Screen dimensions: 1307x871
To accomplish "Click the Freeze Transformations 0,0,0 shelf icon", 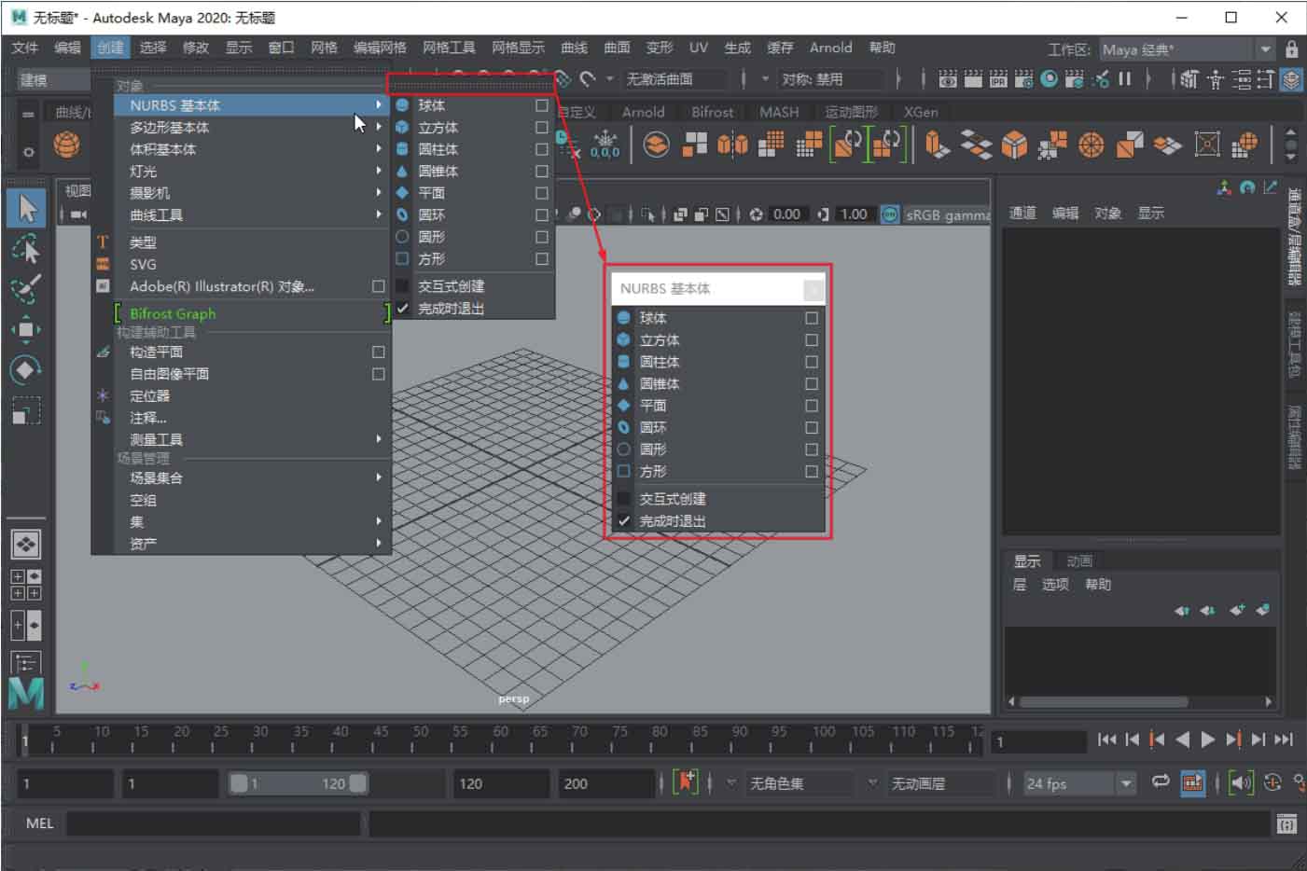I will pos(605,145).
